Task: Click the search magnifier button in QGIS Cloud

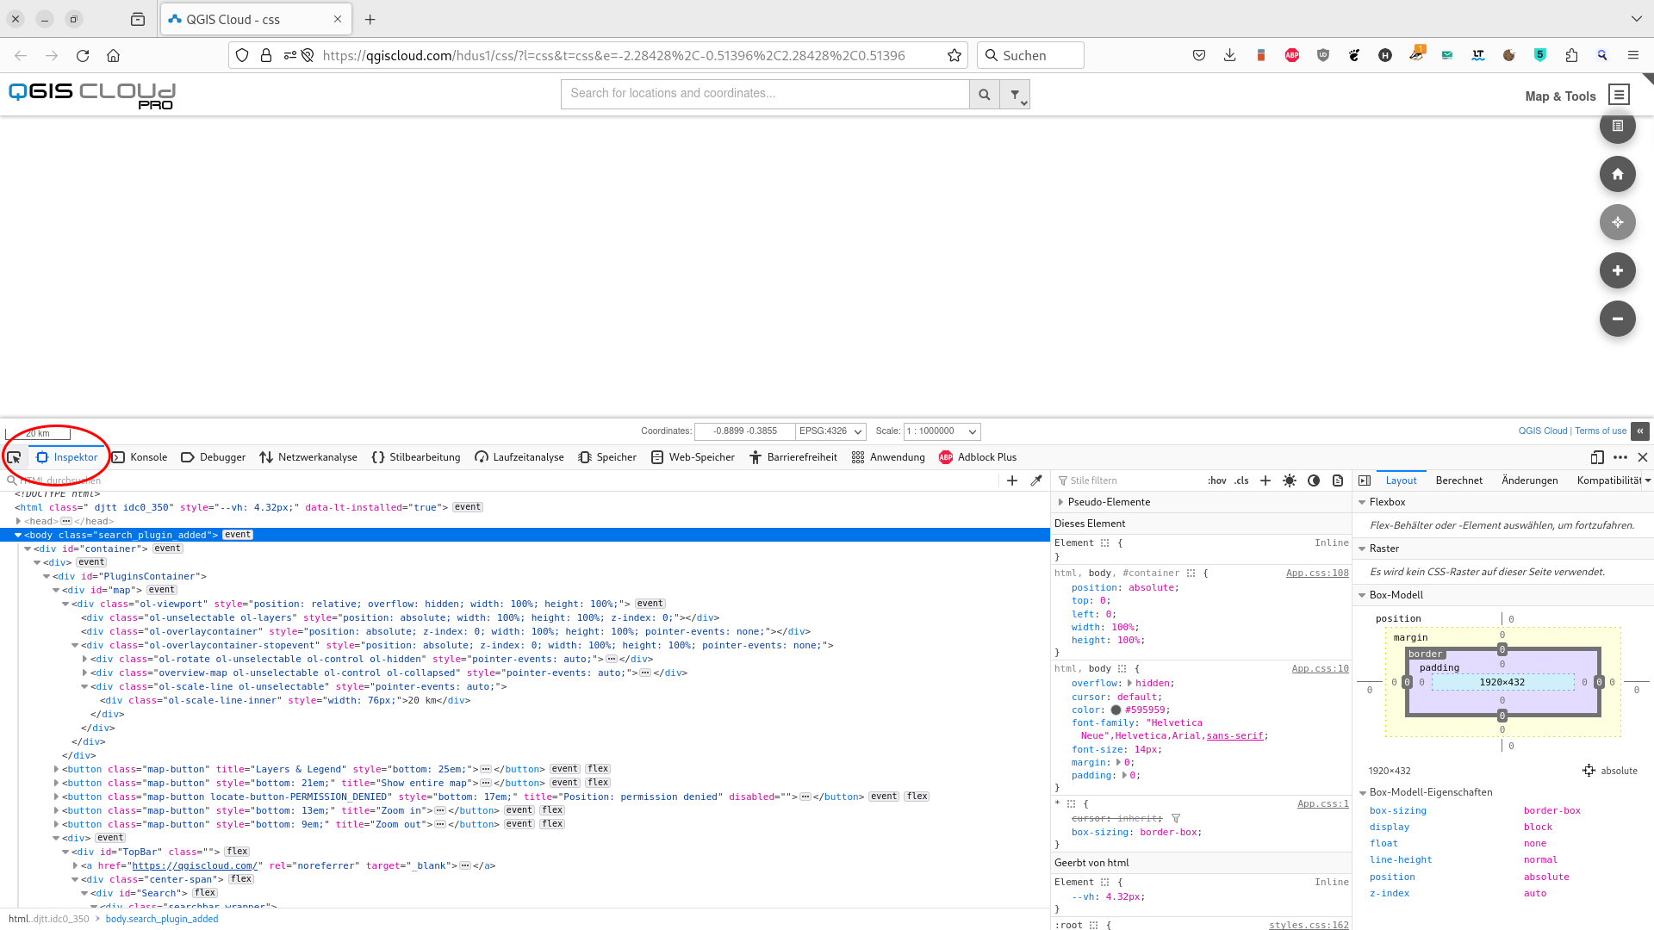Action: [x=984, y=95]
